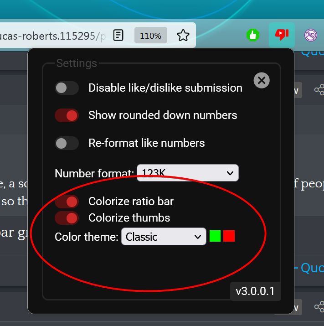Viewport: 324px width, 326px height.
Task: Click the lower share icon behind the popup
Action: (x=319, y=307)
